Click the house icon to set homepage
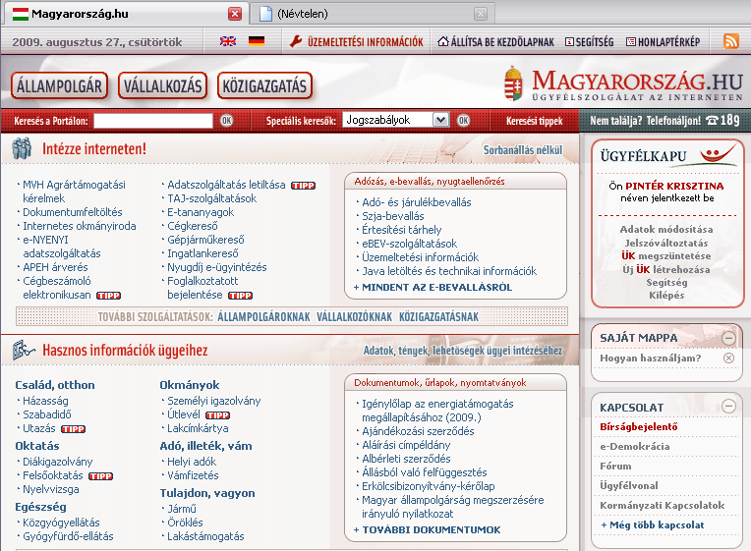Screen dimensions: 751x551 point(443,41)
